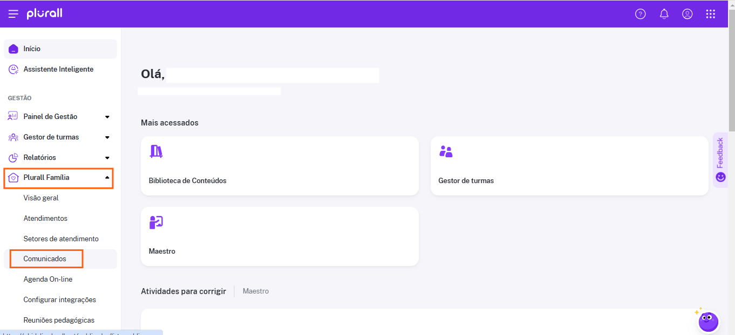Screen dimensions: 735x335
Task: Click the Plurall Família house icon
Action: 14,178
